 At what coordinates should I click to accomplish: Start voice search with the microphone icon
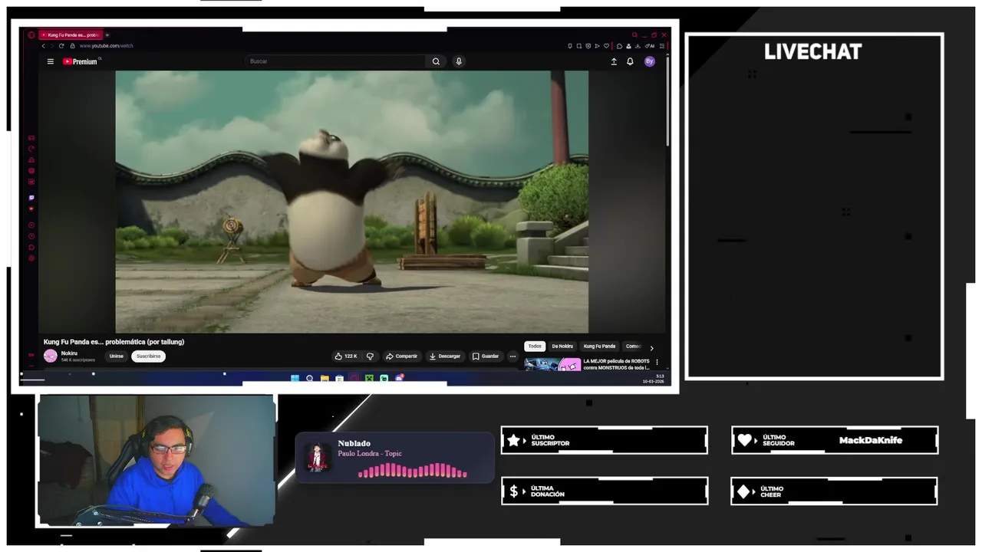[x=459, y=61]
